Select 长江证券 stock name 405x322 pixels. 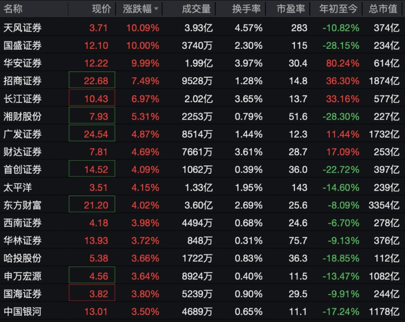(22, 99)
